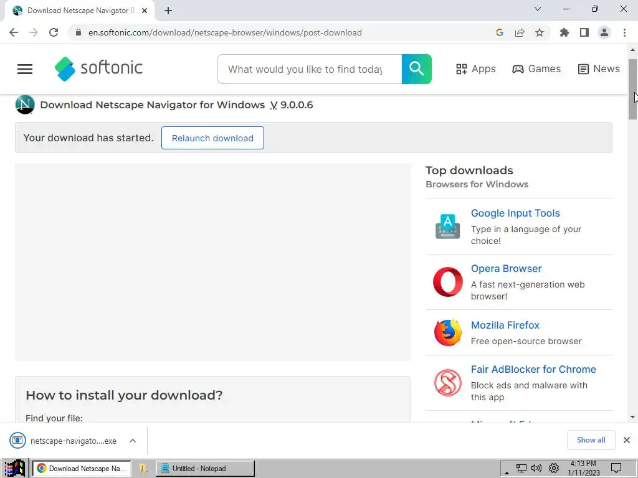Viewport: 638px width, 478px height.
Task: Open the Windows Start button
Action: tap(15, 468)
